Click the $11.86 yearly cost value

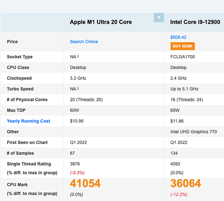click(177, 121)
